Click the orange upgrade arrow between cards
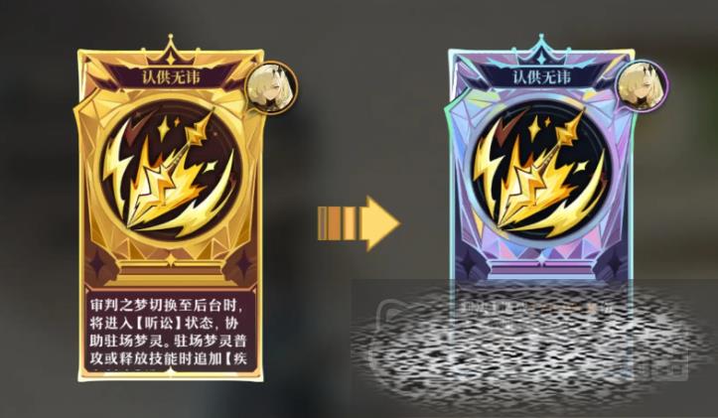 point(359,223)
